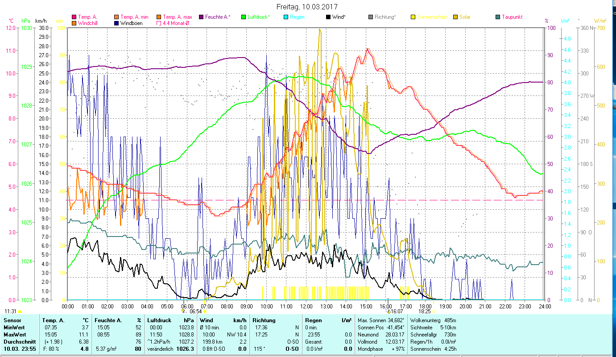Image resolution: width=616 pixels, height=357 pixels.
Task: Click the Durchschnitt row label
Action: point(19,342)
